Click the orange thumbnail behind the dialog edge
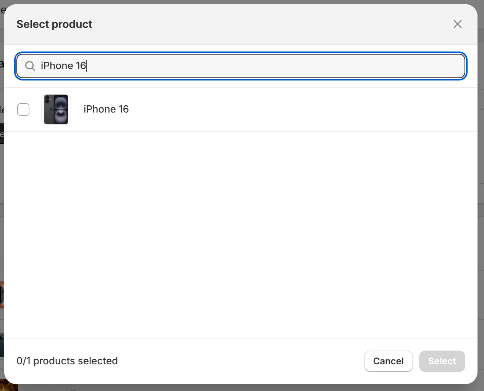484x391 pixels. pos(2,295)
